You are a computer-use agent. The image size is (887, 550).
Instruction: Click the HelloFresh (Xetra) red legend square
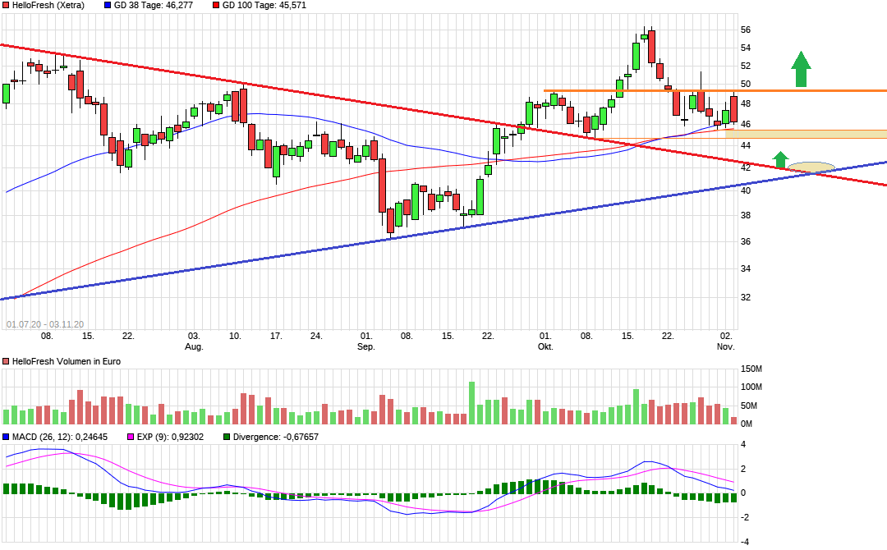pos(7,5)
